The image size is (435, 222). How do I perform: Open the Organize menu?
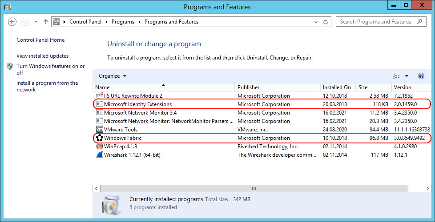(113, 76)
